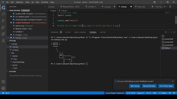
Task: Click the feedback icon in status bar
Action: pyautogui.click(x=170, y=93)
